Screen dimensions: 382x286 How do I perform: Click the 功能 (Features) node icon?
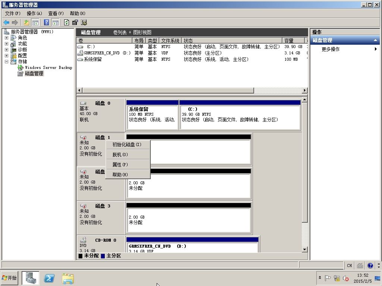(14, 44)
